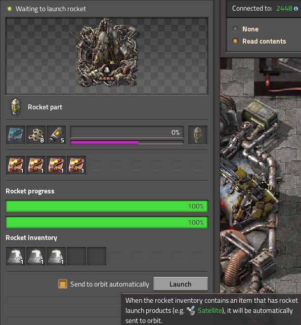Click the connected network ID 2448
The width and height of the screenshot is (301, 325).
tap(284, 8)
